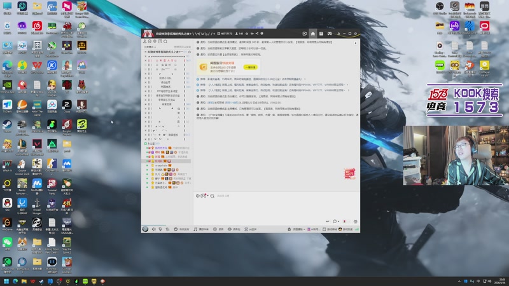Collapse the root channel tree node
This screenshot has width=509, height=286.
point(146,52)
